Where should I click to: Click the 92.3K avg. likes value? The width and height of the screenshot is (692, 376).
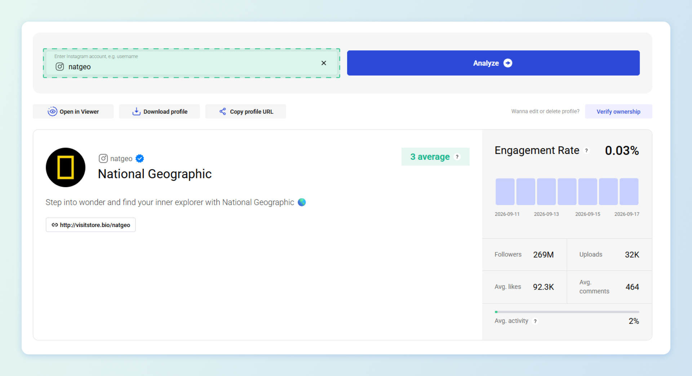coord(543,287)
